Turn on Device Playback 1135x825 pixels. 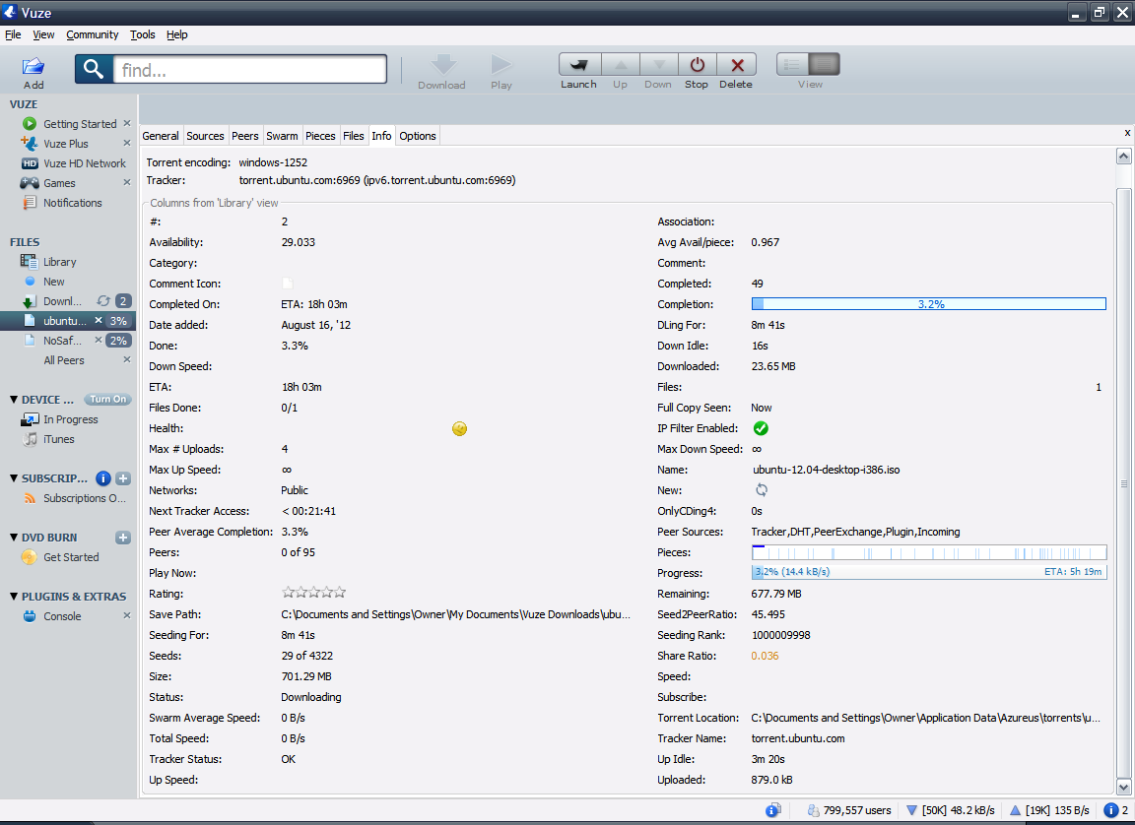107,400
